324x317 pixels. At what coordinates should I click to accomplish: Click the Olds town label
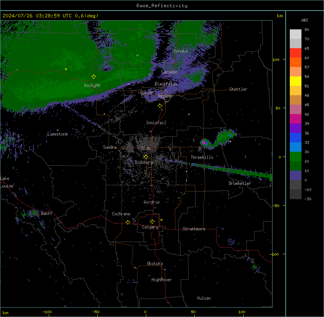tap(146, 148)
